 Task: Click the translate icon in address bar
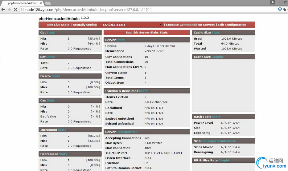pos(285,10)
